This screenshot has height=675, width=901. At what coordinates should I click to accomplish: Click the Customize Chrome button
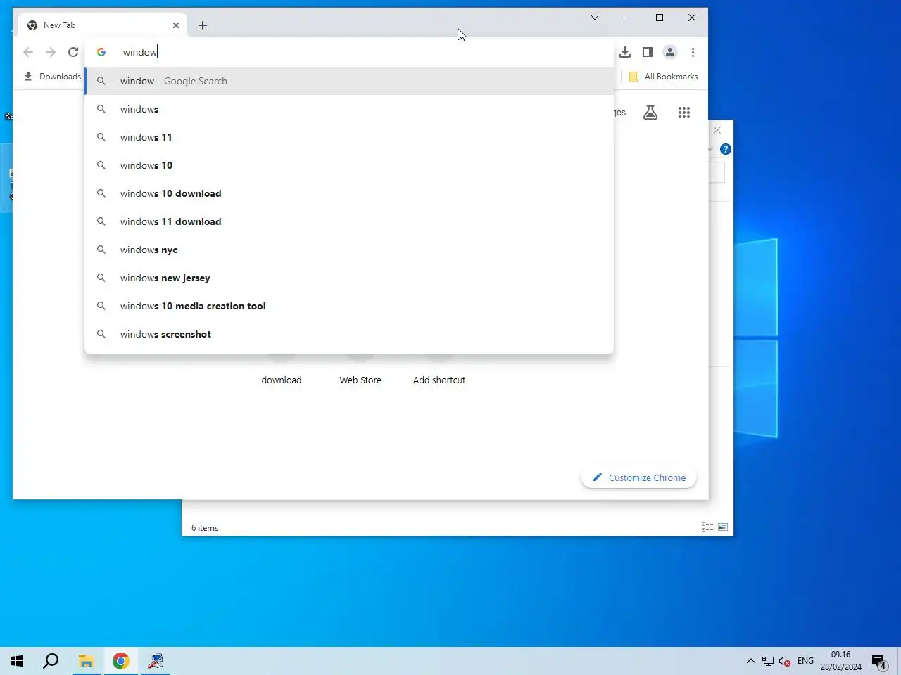638,477
